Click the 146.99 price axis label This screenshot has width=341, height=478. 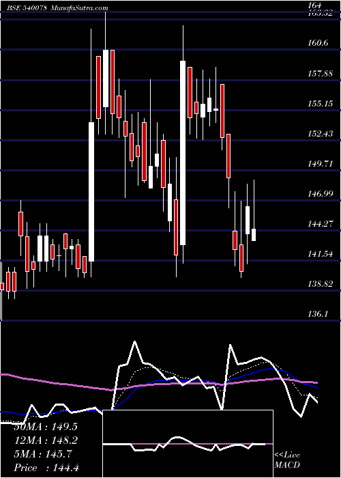click(320, 193)
